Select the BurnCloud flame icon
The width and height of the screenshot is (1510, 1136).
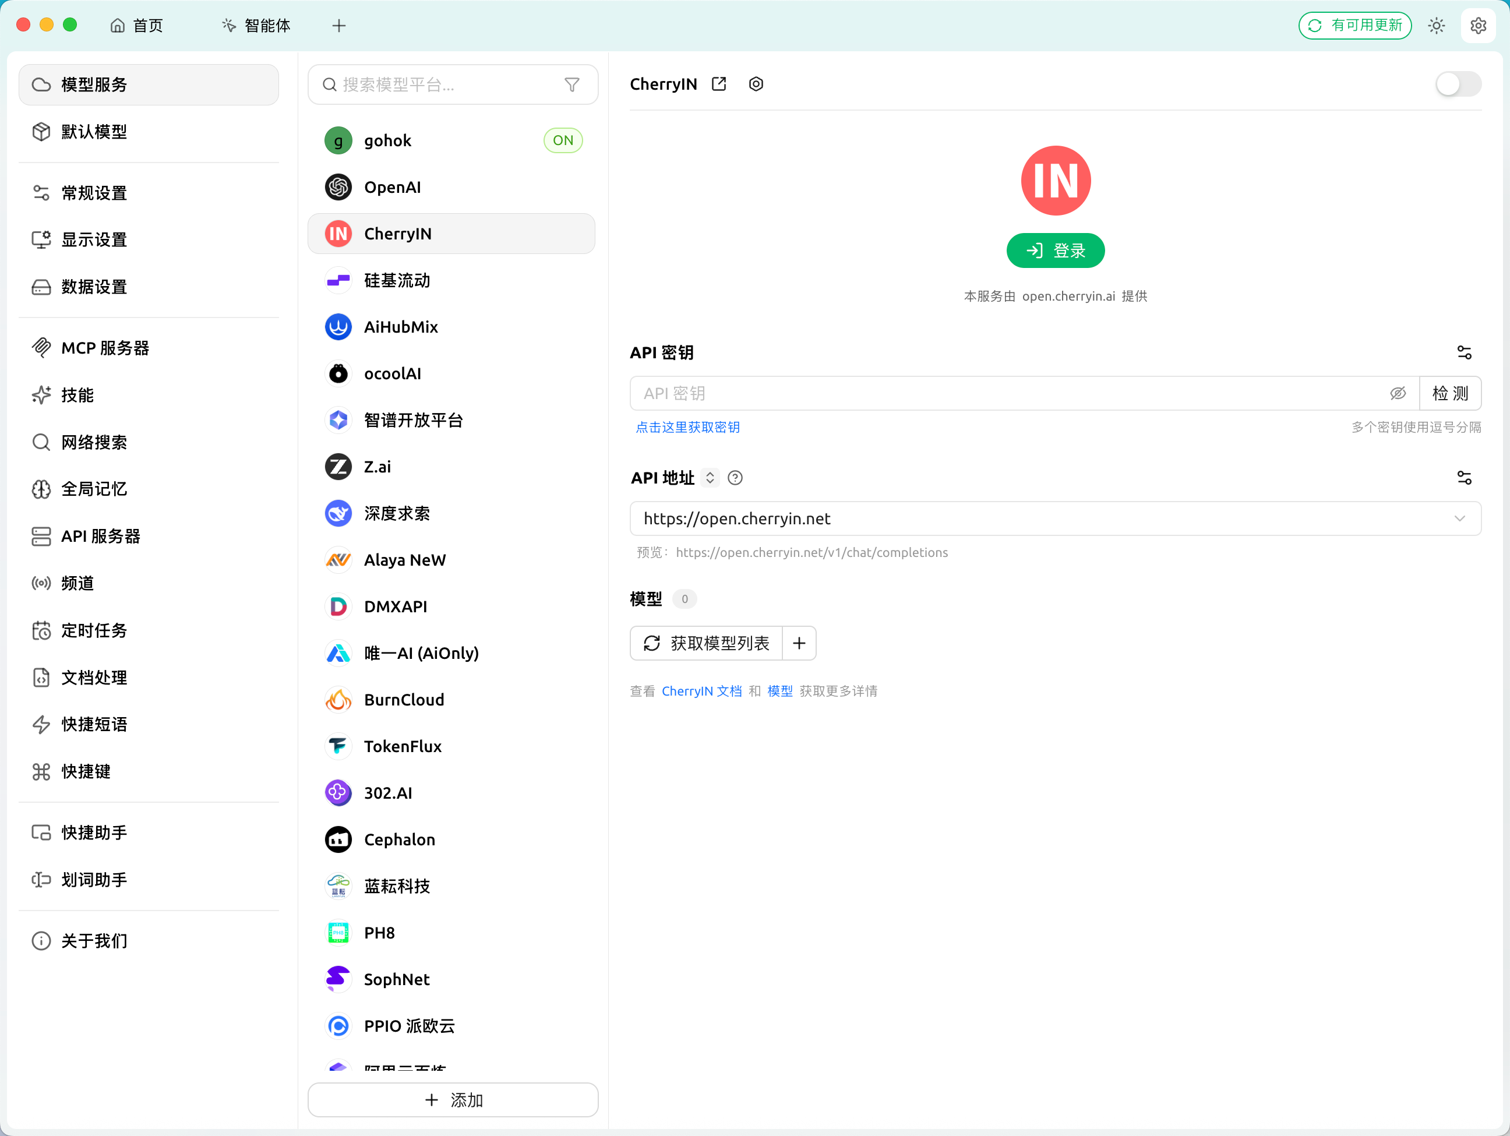coord(338,700)
